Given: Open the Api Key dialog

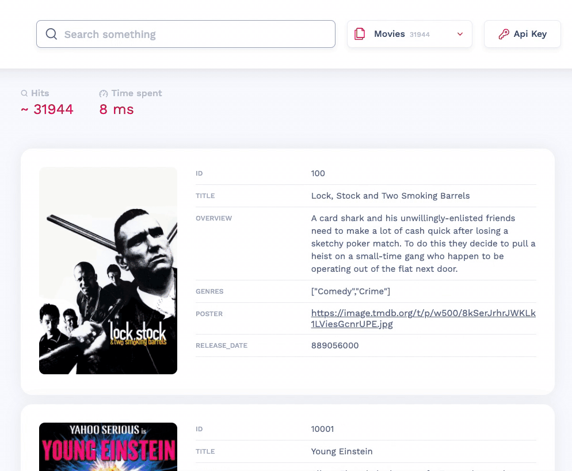Looking at the screenshot, I should pos(522,34).
